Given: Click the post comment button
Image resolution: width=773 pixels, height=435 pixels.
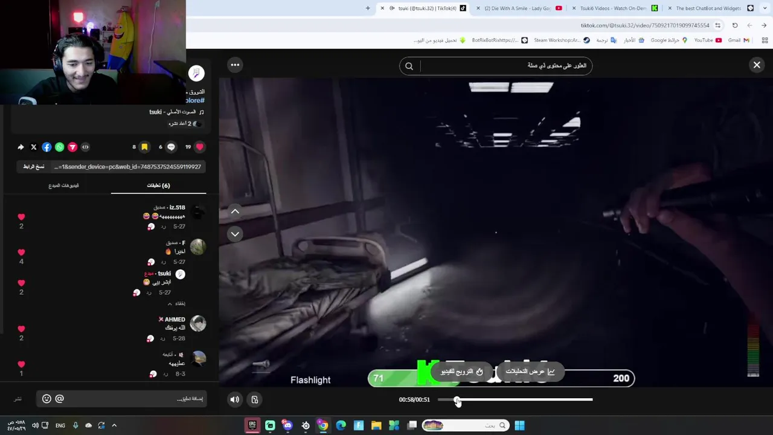Looking at the screenshot, I should click(x=18, y=399).
